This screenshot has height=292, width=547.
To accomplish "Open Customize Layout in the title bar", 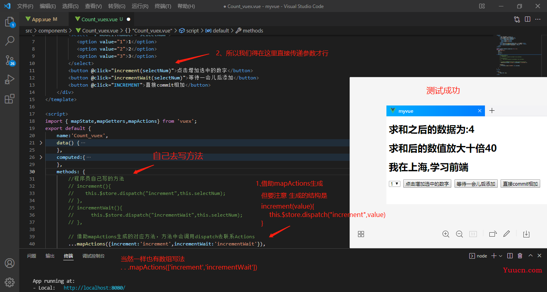I will 482,6.
